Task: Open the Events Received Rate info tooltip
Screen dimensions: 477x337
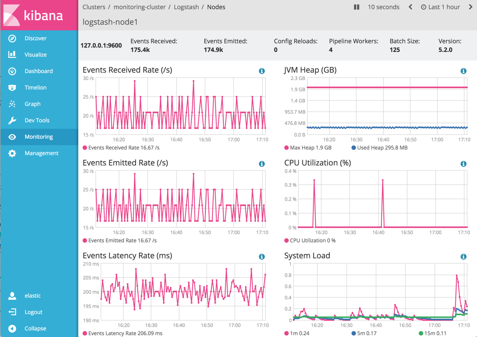Action: pos(262,71)
